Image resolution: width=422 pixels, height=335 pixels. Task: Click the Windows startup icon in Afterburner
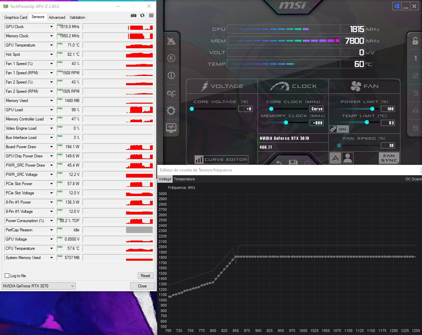[397, 6]
